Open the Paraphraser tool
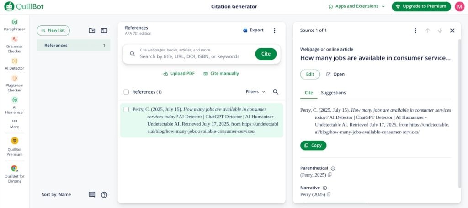This screenshot has height=208, width=468. point(14,25)
